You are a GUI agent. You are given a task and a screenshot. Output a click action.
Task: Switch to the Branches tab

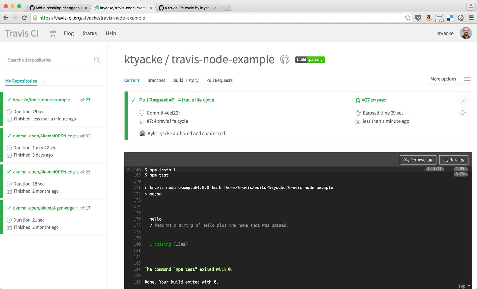pos(156,80)
